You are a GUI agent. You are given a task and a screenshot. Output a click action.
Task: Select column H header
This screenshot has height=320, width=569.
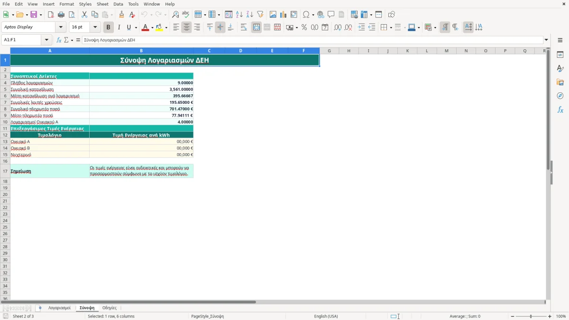click(x=349, y=51)
